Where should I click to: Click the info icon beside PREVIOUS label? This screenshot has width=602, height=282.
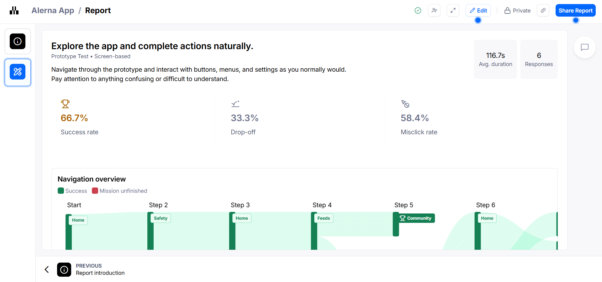[x=64, y=269]
